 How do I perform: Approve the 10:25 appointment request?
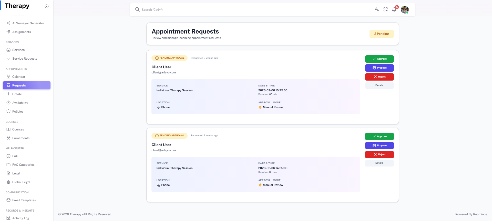click(379, 59)
